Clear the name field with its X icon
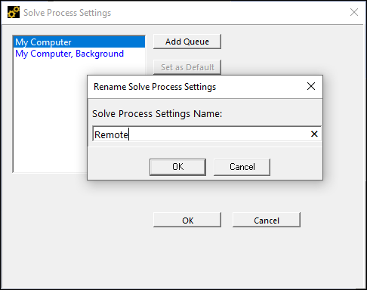367x290 pixels. tap(314, 134)
